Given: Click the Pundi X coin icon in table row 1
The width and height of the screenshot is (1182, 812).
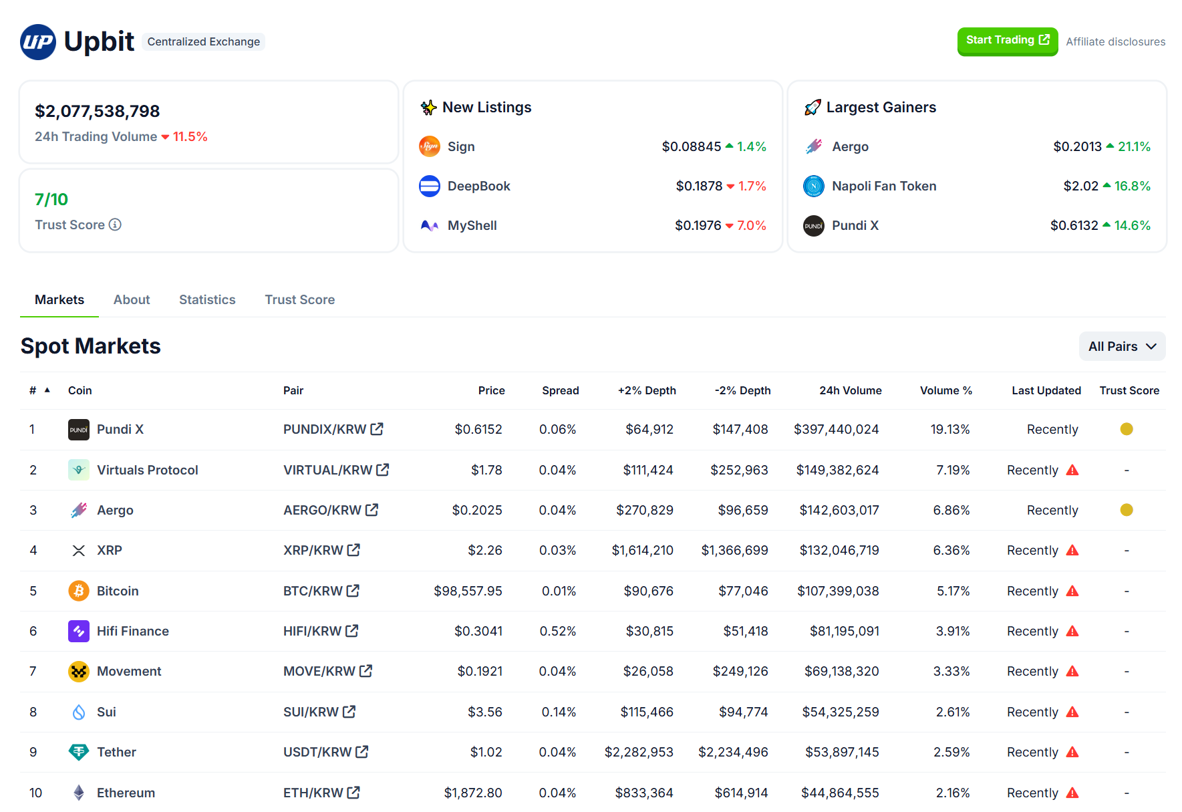Looking at the screenshot, I should pos(79,430).
